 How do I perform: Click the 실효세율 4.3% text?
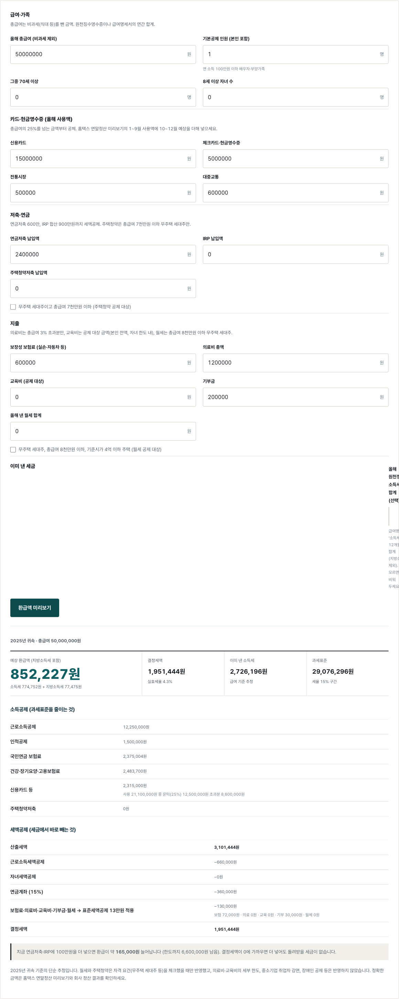pyautogui.click(x=160, y=681)
